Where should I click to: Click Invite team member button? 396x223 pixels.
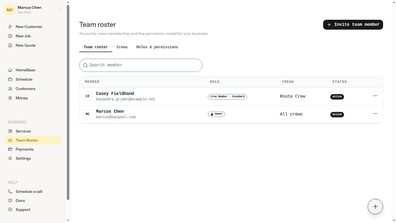[353, 25]
